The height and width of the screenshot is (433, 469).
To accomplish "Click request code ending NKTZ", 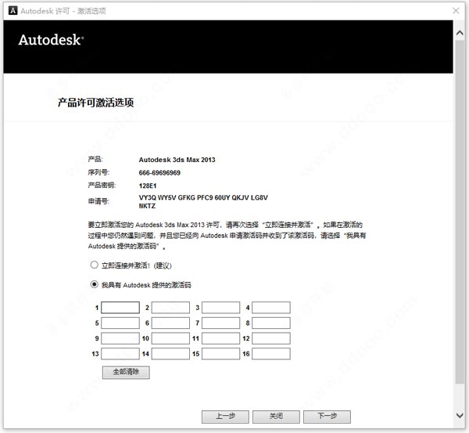I will click(x=147, y=206).
